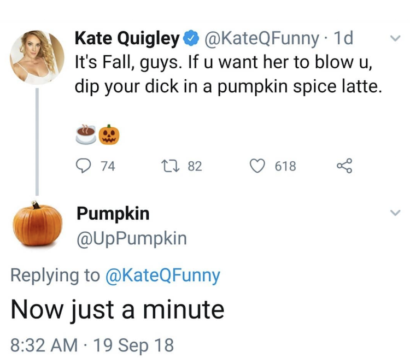View the Pumpkin account avatar
This screenshot has width=410, height=364.
[x=38, y=224]
